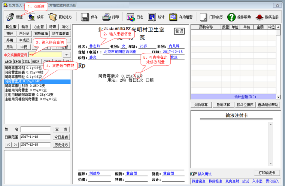Click department value 内儿科
The height and width of the screenshot is (186, 285).
pos(174,46)
